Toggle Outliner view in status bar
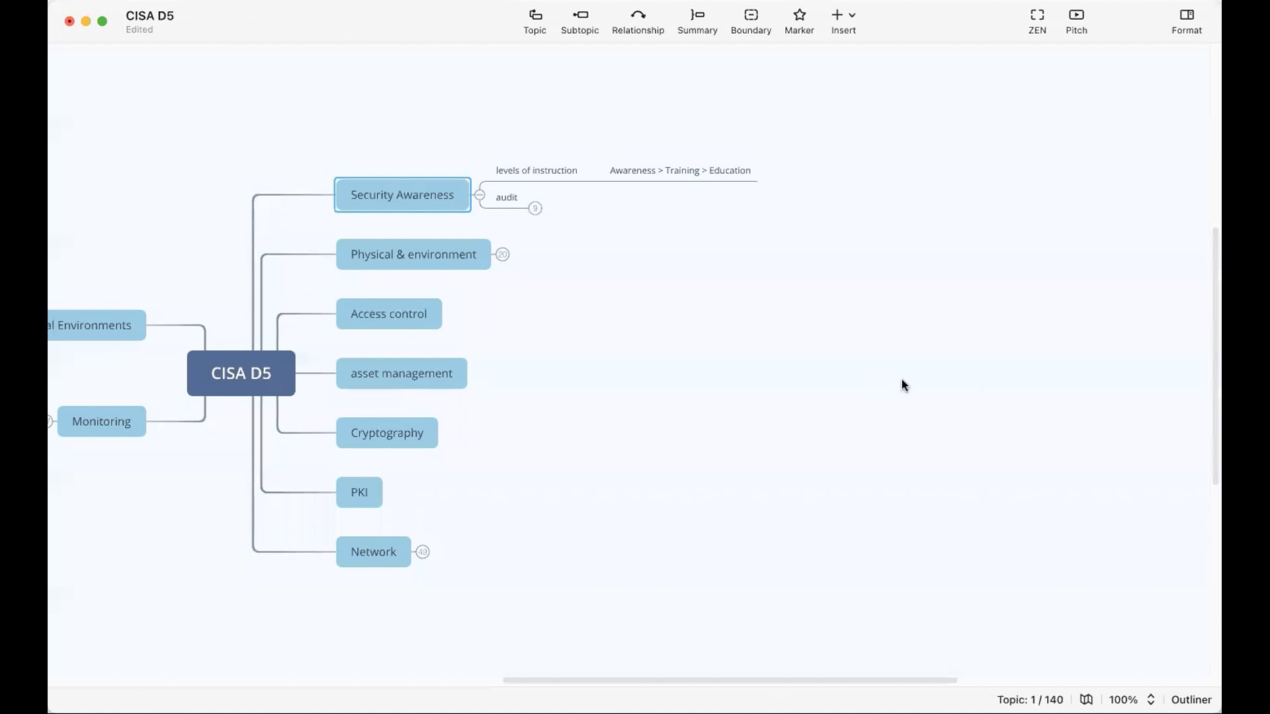 click(x=1191, y=699)
